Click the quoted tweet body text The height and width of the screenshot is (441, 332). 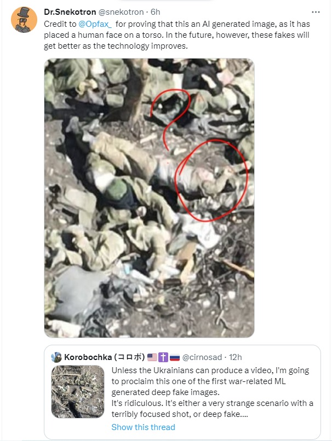pyautogui.click(x=213, y=392)
